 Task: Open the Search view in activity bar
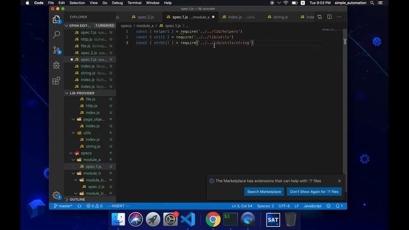(x=56, y=34)
